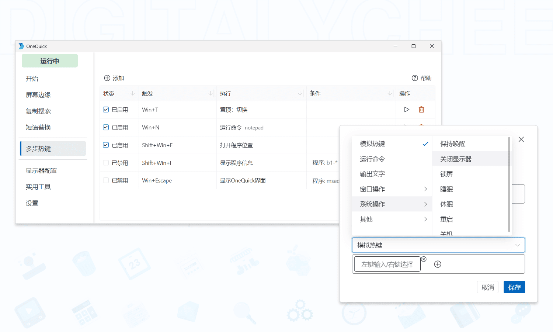
Task: Click the 左键输入/右键选择 hotkey field
Action: [x=387, y=264]
